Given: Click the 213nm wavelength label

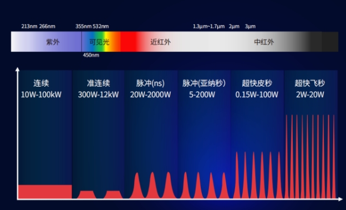Looking at the screenshot, I should point(29,27).
